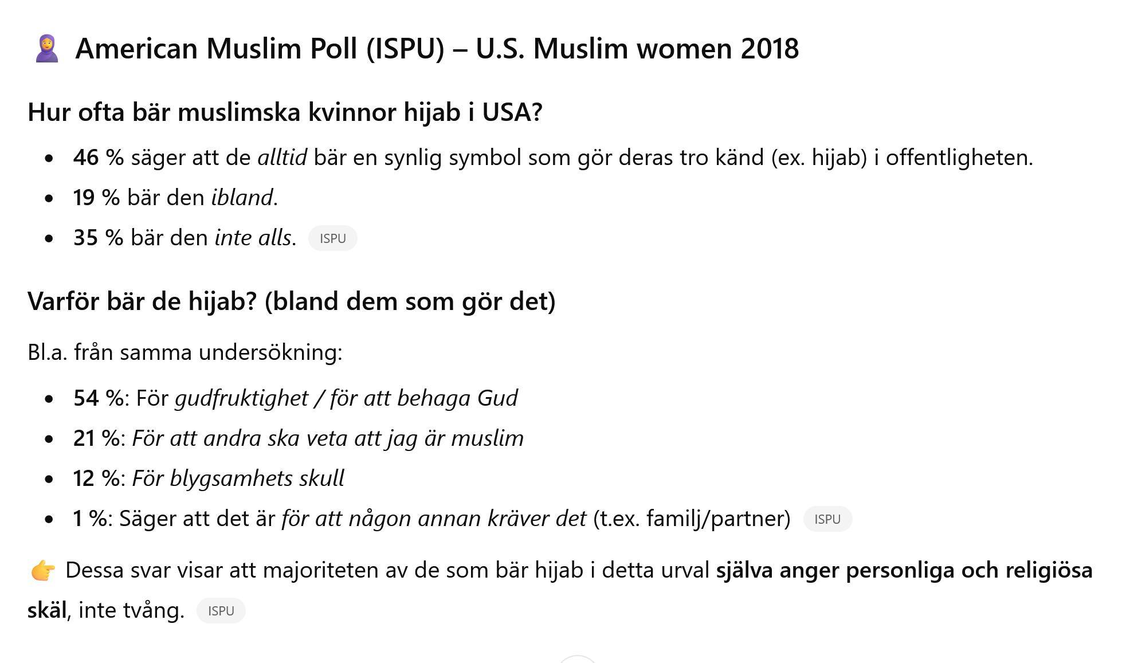This screenshot has height=663, width=1126.
Task: Click the hijab woman emoji in title
Action: tap(46, 49)
